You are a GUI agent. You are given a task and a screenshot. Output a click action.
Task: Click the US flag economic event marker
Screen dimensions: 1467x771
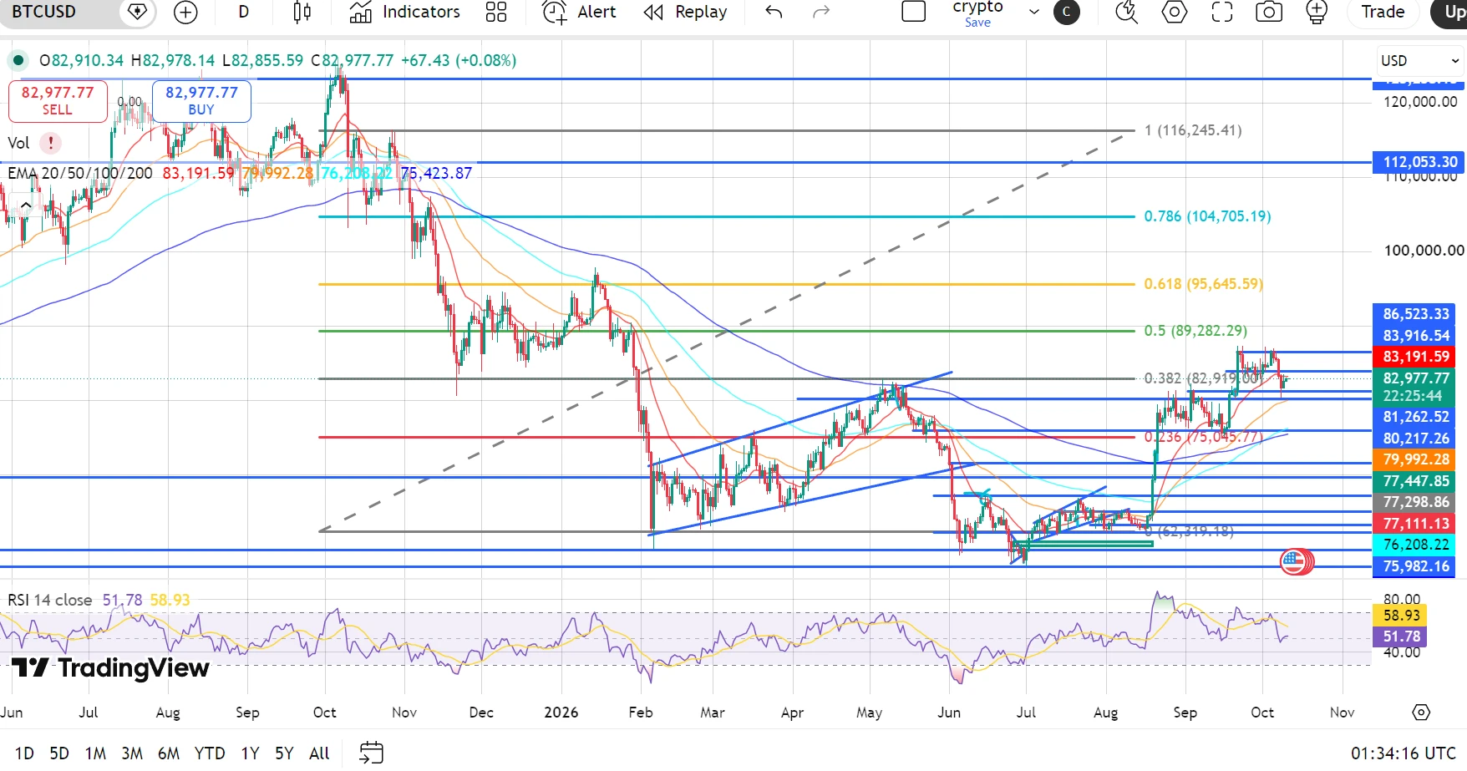tap(1294, 562)
